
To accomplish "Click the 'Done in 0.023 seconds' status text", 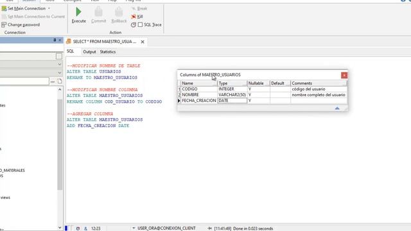I will pyautogui.click(x=253, y=228).
